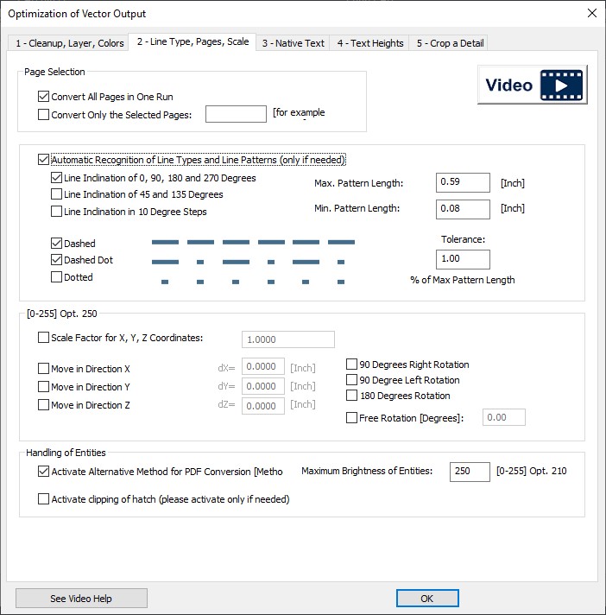Image resolution: width=606 pixels, height=615 pixels.
Task: Uncheck the Dashed line type
Action: point(56,244)
